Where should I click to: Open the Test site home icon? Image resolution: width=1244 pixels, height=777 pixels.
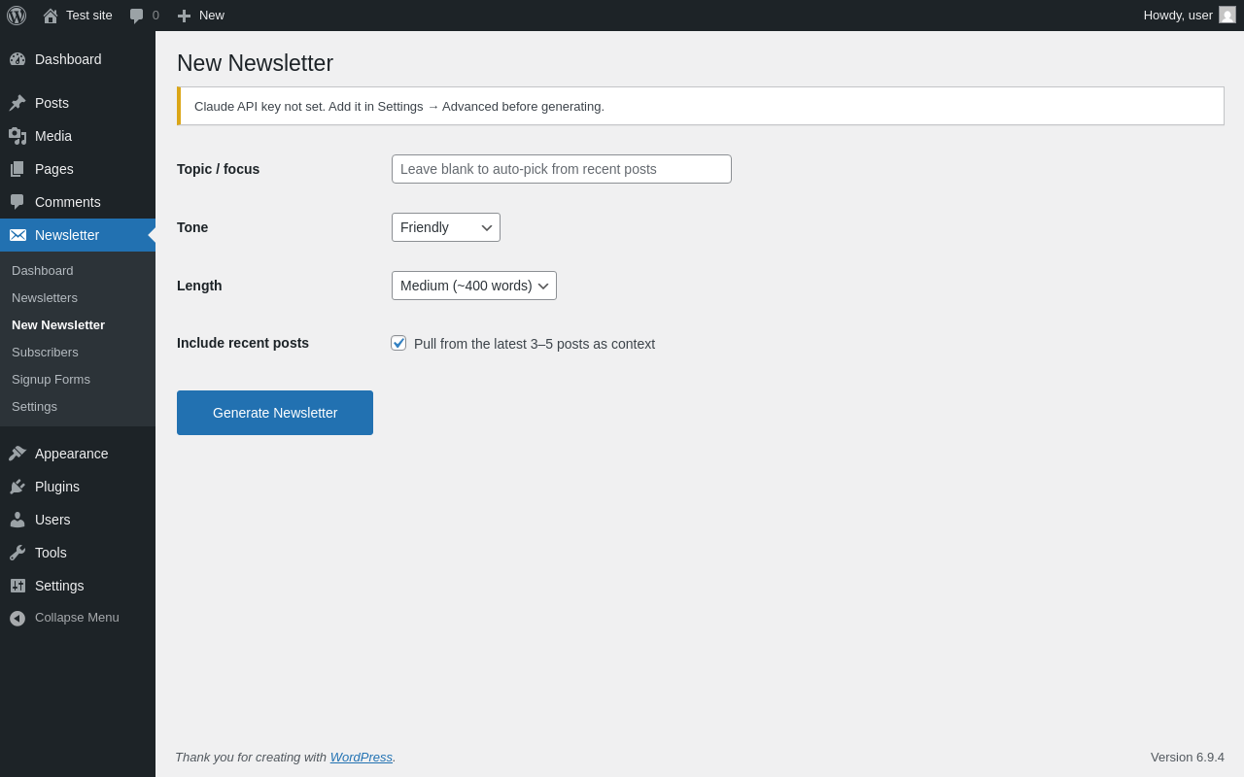click(x=51, y=16)
